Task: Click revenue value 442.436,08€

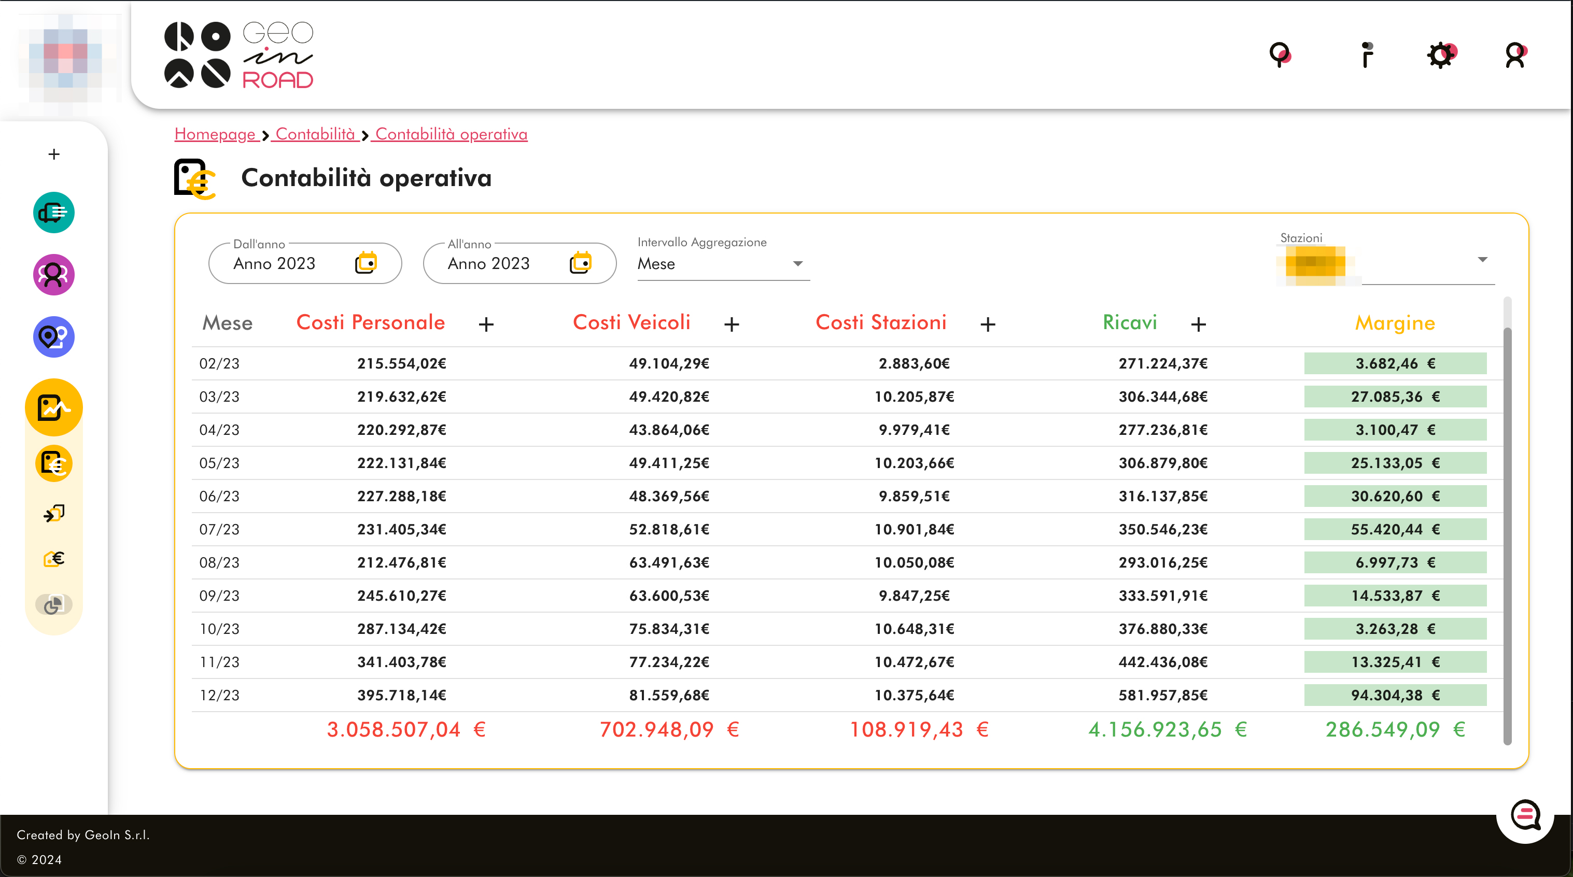Action: (x=1163, y=662)
